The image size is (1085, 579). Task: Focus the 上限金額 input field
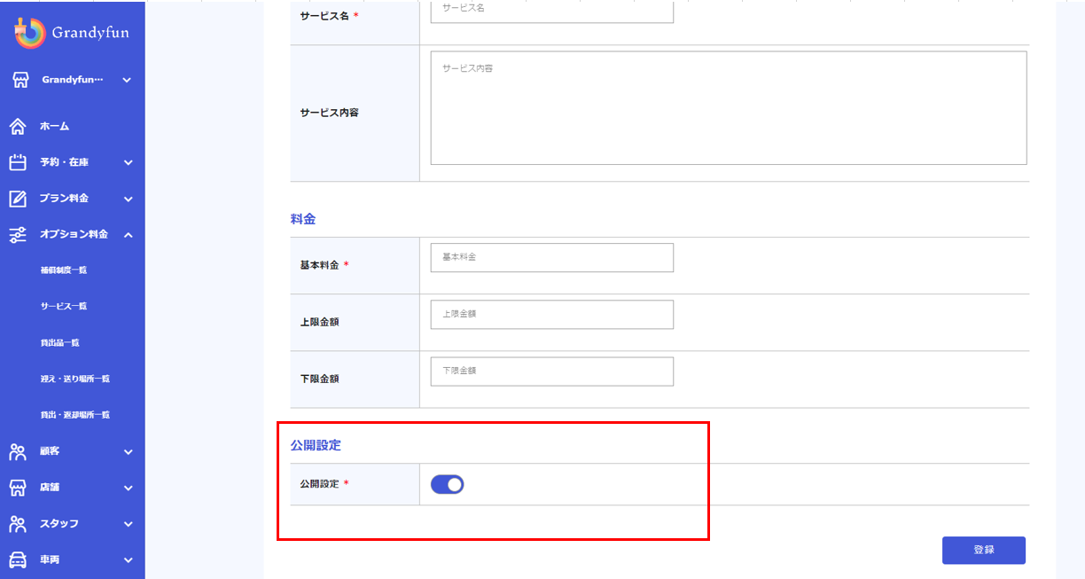pos(552,314)
